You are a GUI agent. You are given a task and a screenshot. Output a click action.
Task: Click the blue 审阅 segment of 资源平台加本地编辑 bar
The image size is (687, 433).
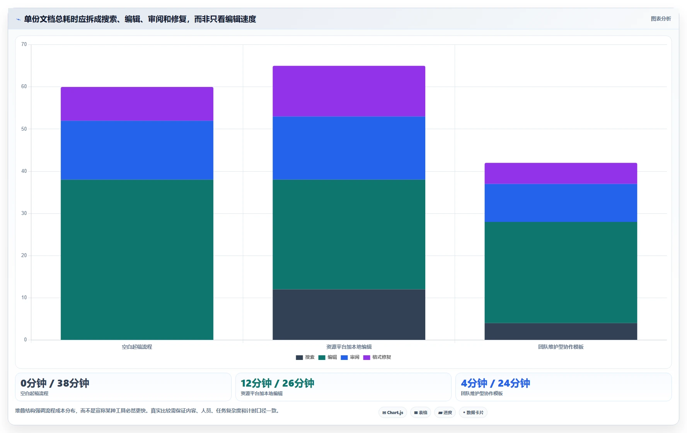(349, 148)
